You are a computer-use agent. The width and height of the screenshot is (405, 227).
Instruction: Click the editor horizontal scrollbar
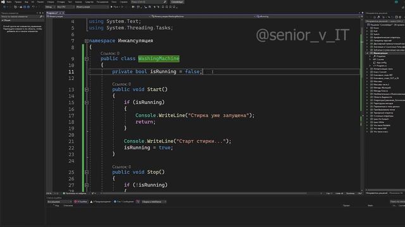point(204,194)
